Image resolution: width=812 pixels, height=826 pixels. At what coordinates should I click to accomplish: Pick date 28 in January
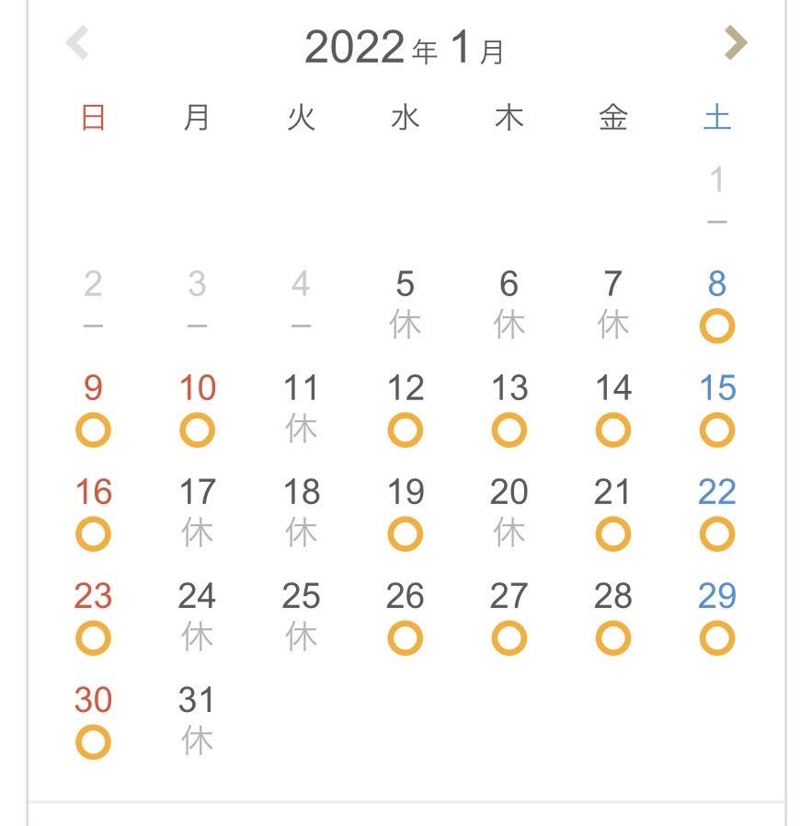pos(613,597)
